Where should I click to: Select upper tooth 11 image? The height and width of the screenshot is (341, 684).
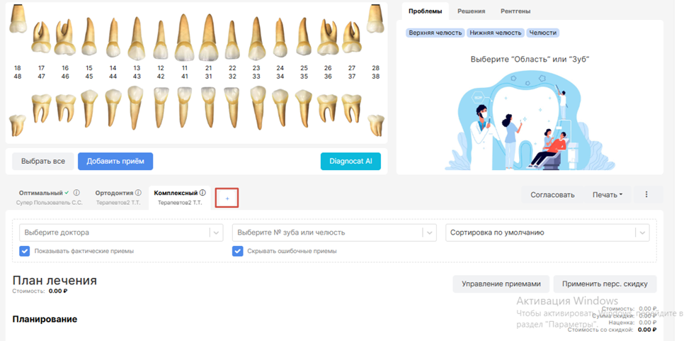click(185, 37)
